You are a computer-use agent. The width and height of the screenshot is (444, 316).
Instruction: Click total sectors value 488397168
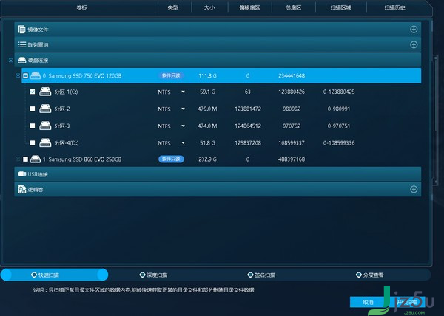tap(292, 159)
